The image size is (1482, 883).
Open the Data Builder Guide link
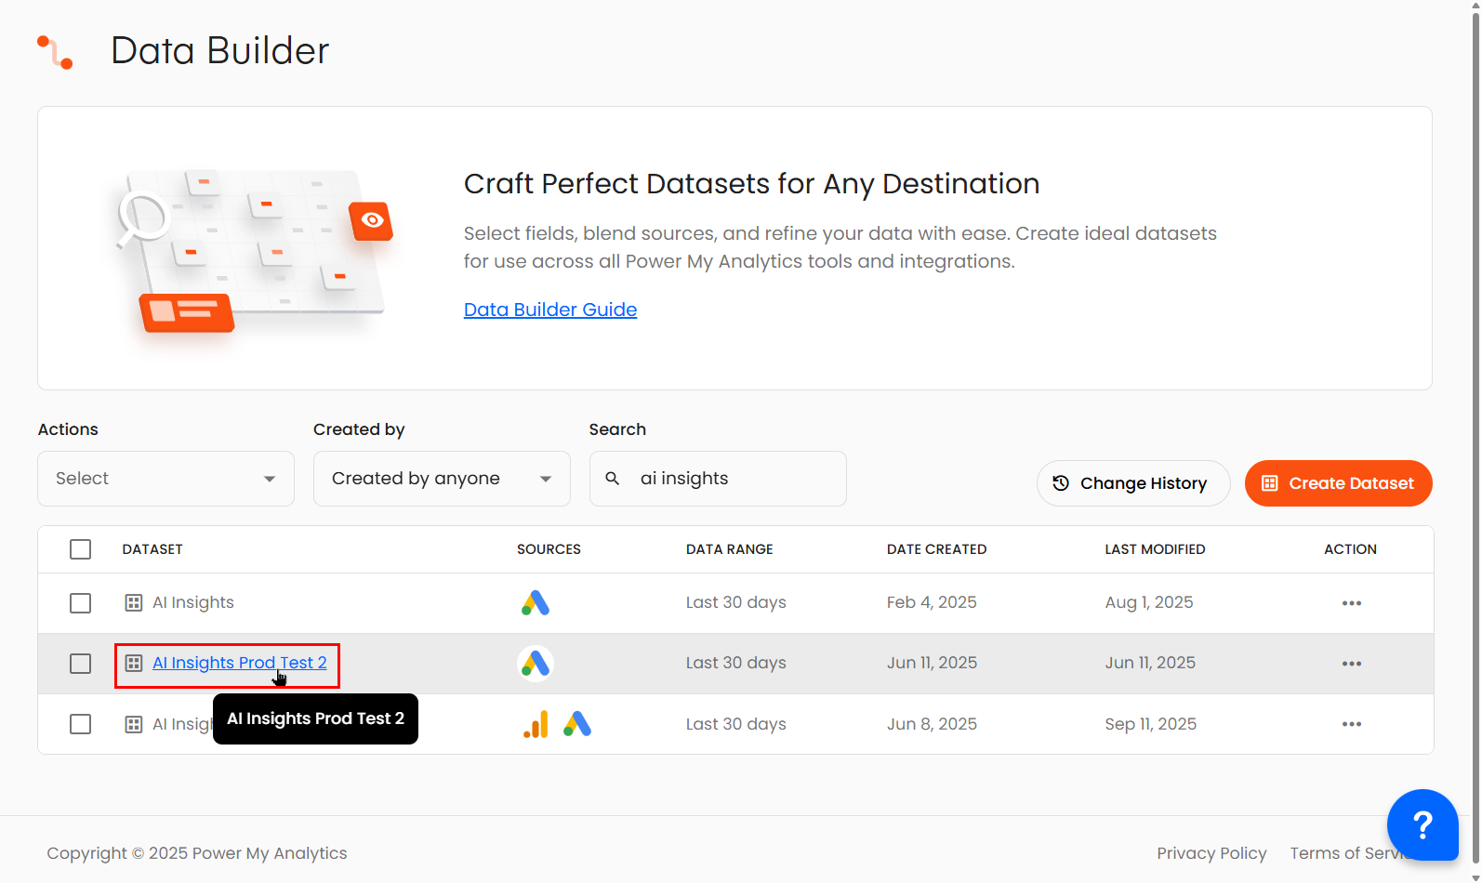[x=550, y=310]
